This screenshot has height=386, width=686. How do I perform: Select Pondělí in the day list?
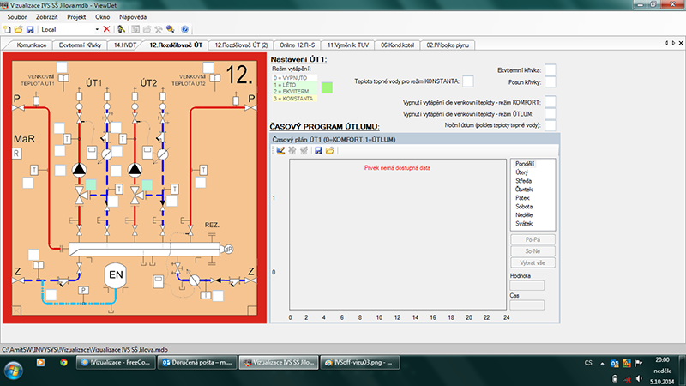(x=525, y=164)
